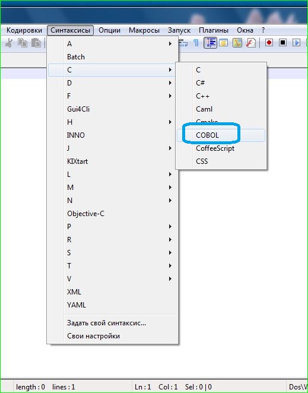Select Objective-C syntax

[x=113, y=214]
